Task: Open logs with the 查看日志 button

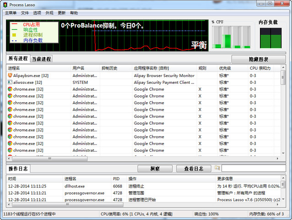Action: coord(194,169)
